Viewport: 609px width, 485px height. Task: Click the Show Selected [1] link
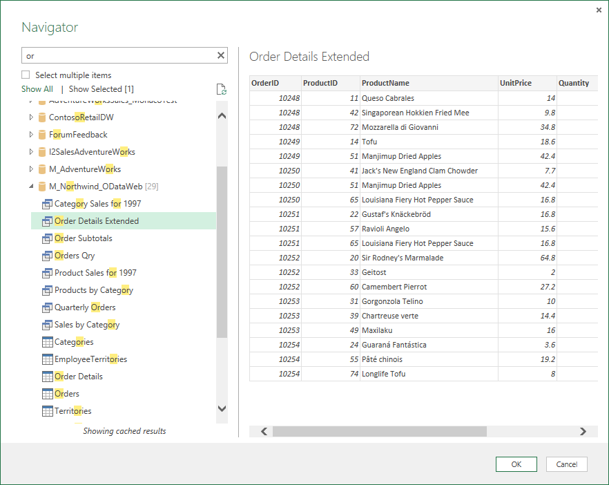[101, 89]
